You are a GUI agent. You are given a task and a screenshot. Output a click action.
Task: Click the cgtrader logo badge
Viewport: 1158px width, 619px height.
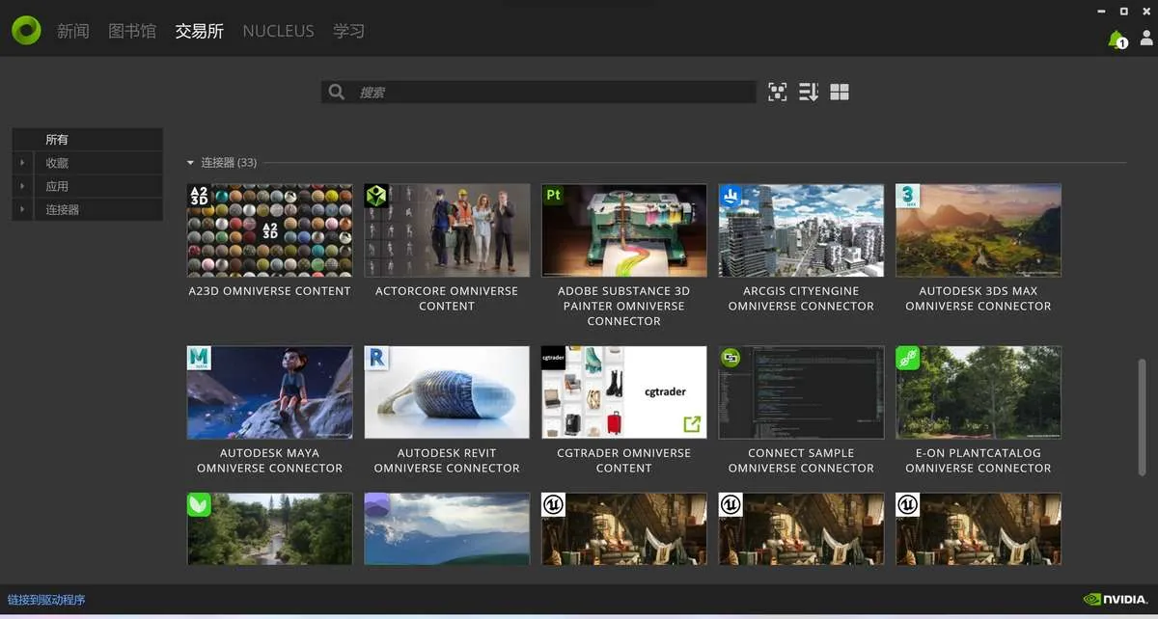click(x=554, y=358)
